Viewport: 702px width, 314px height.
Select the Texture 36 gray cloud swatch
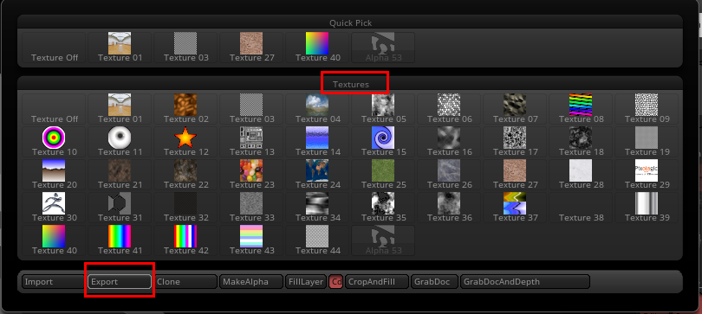tap(449, 208)
